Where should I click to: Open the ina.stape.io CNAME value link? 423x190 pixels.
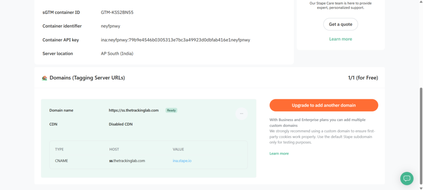(x=182, y=161)
